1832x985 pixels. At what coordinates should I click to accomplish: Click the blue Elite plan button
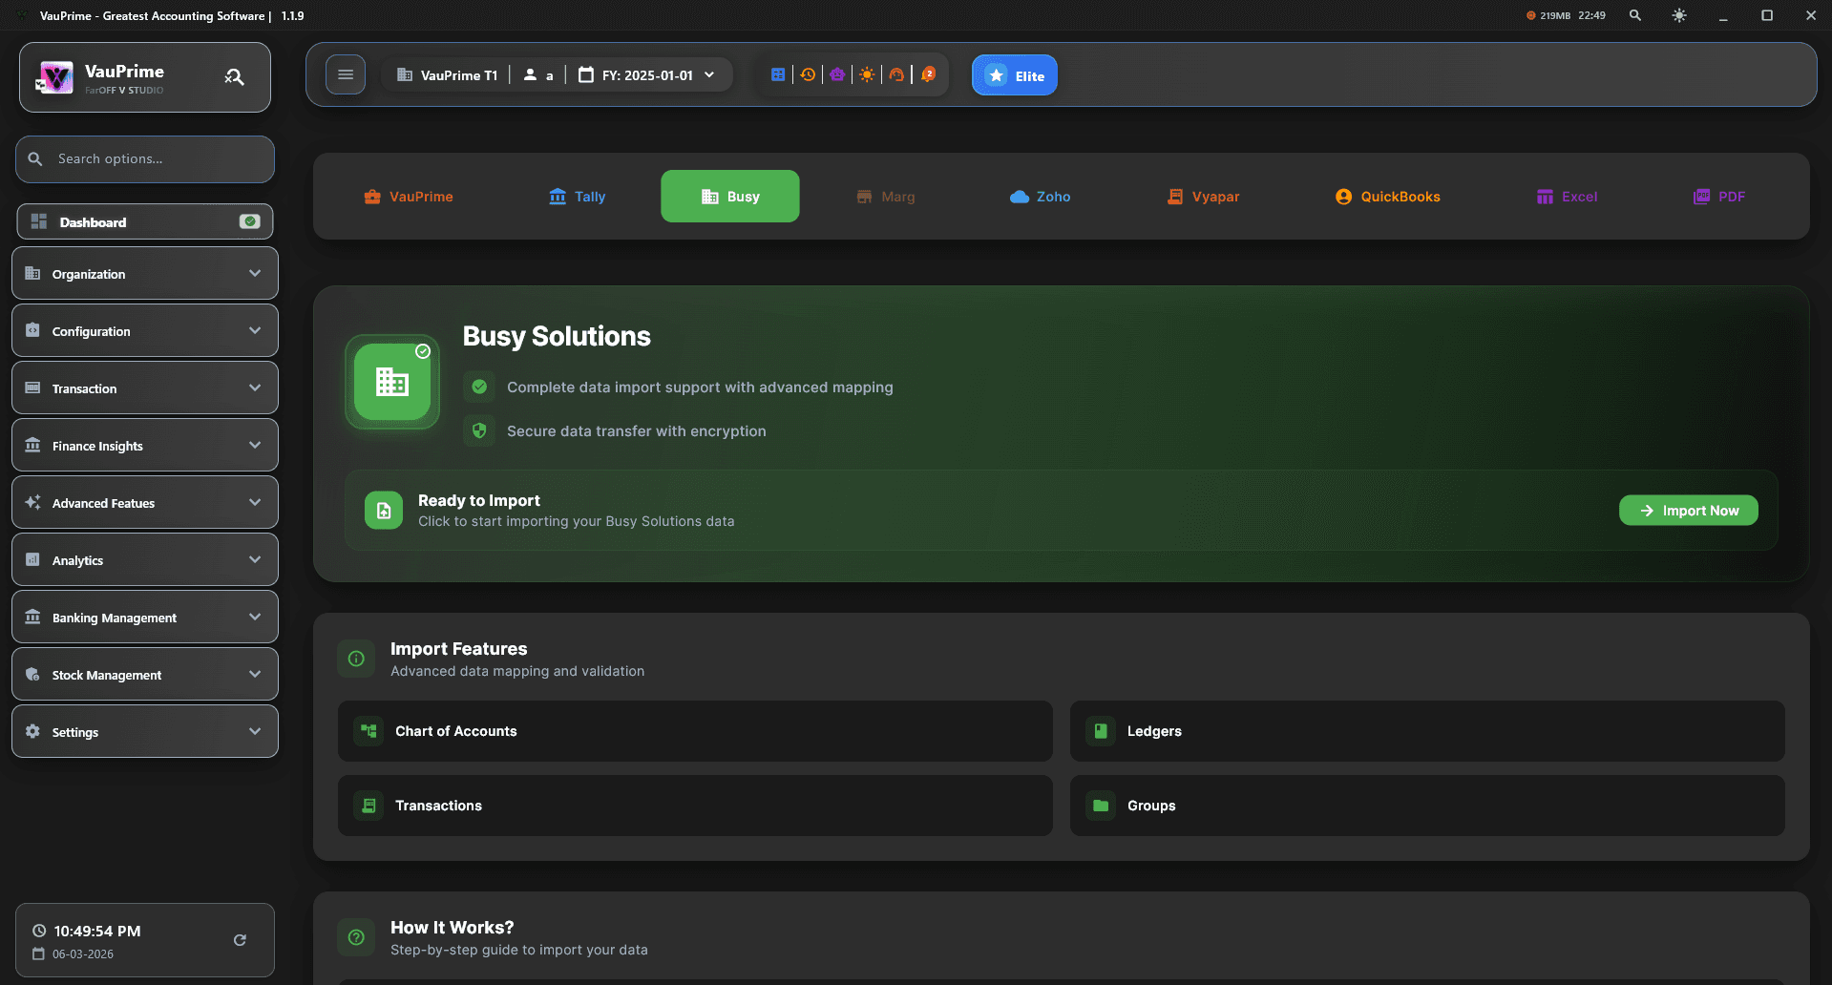[x=1015, y=75]
